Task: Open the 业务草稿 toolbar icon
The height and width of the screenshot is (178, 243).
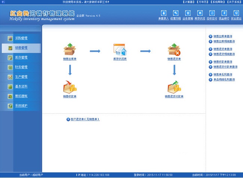Action: point(188,13)
